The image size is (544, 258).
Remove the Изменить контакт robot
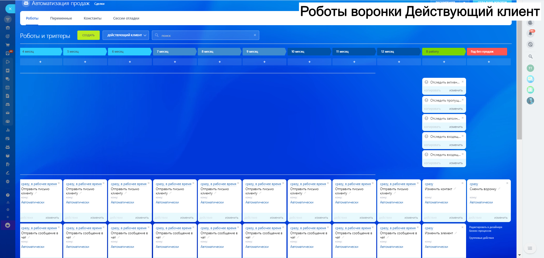pyautogui.click(x=462, y=183)
